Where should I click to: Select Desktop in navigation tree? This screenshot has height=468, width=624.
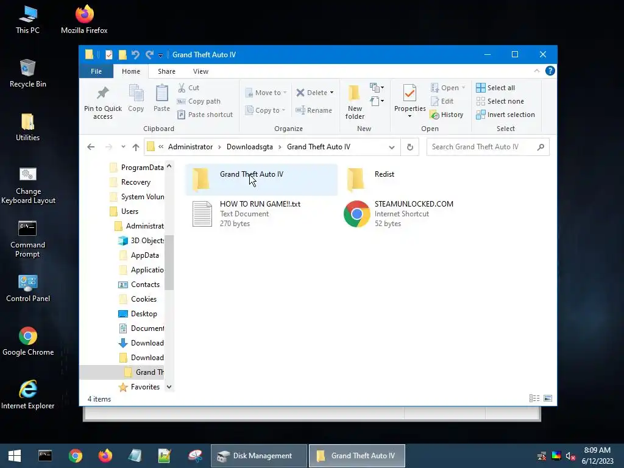(138, 314)
